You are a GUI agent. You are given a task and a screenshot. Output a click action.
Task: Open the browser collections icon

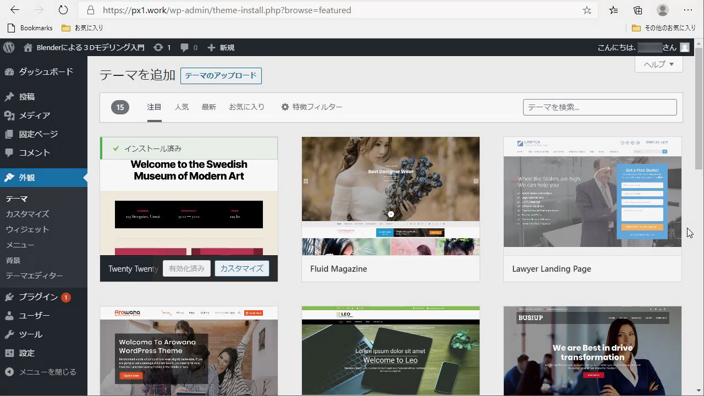(x=638, y=10)
